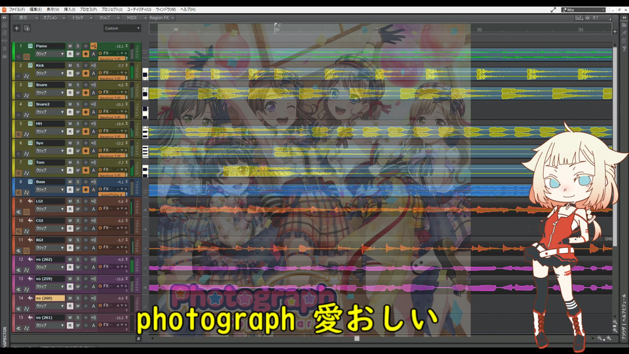This screenshot has height=354, width=629.
Task: Click the take lanes icon on Bass track
Action: pyautogui.click(x=19, y=192)
